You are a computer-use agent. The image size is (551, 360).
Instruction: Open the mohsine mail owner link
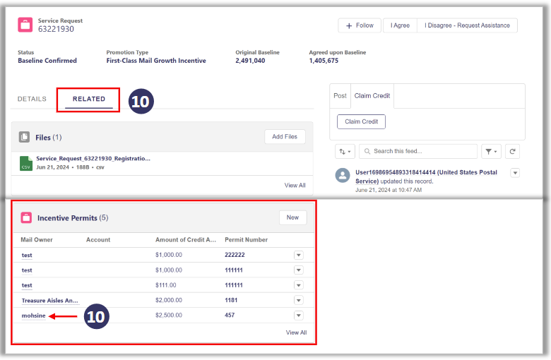tap(33, 316)
